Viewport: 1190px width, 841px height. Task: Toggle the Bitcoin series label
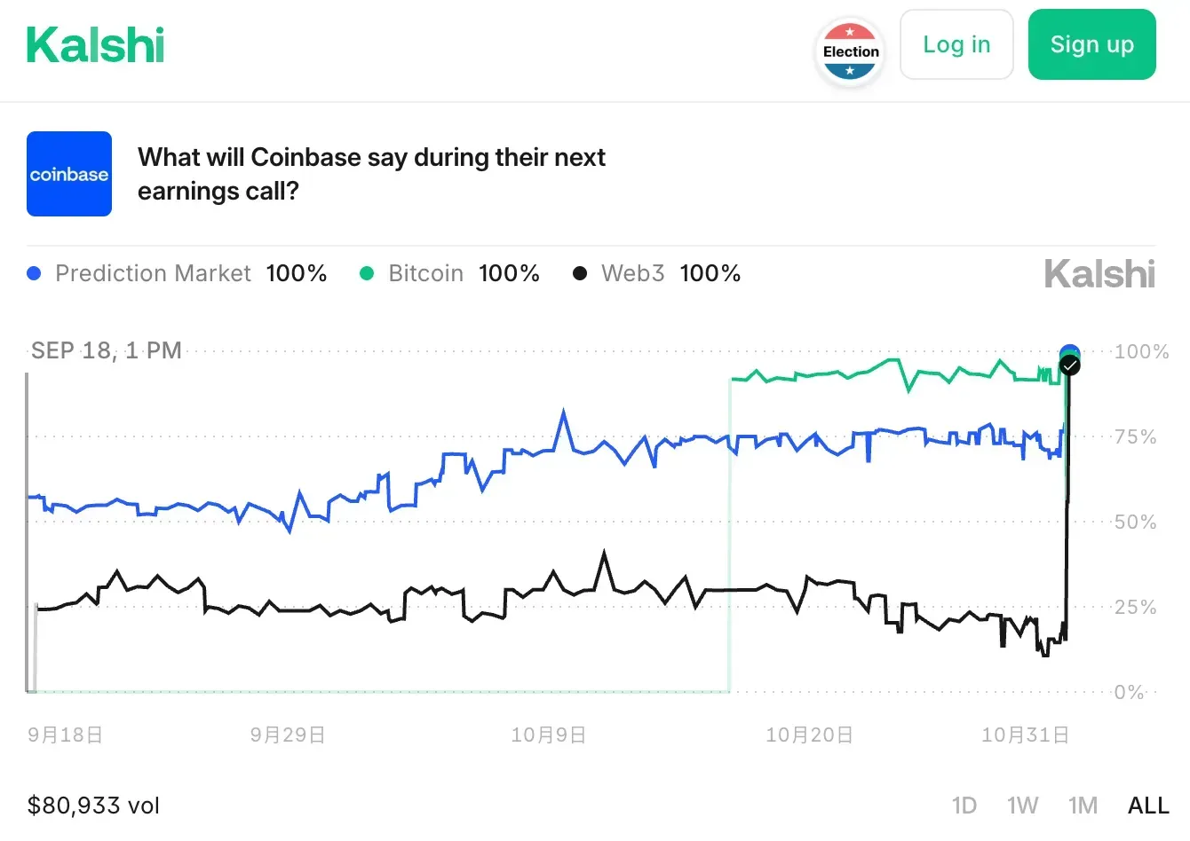pos(426,273)
